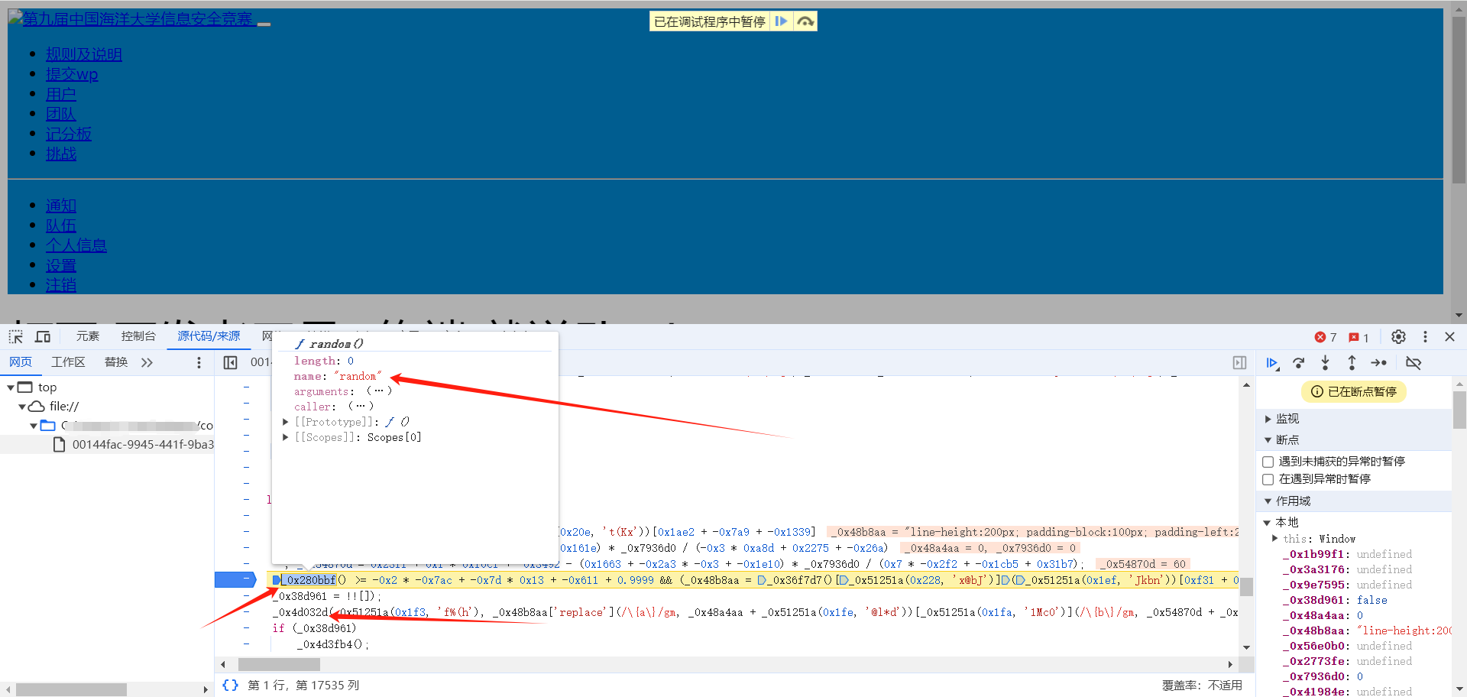Step over the next function call
The height and width of the screenshot is (697, 1467).
pos(1299,363)
